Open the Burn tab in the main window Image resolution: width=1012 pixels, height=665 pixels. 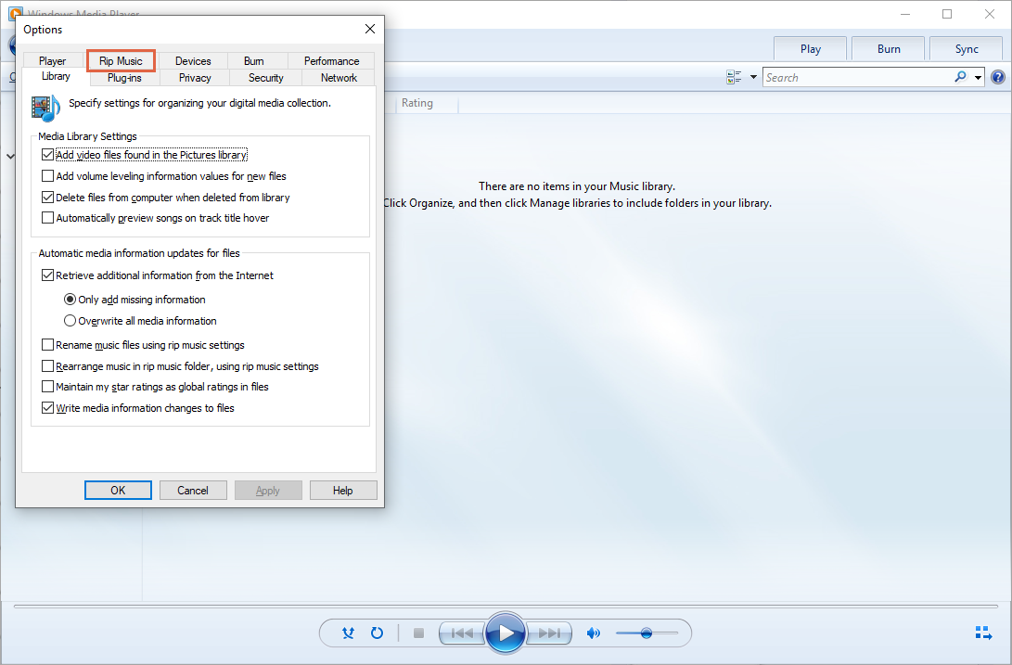pyautogui.click(x=888, y=49)
